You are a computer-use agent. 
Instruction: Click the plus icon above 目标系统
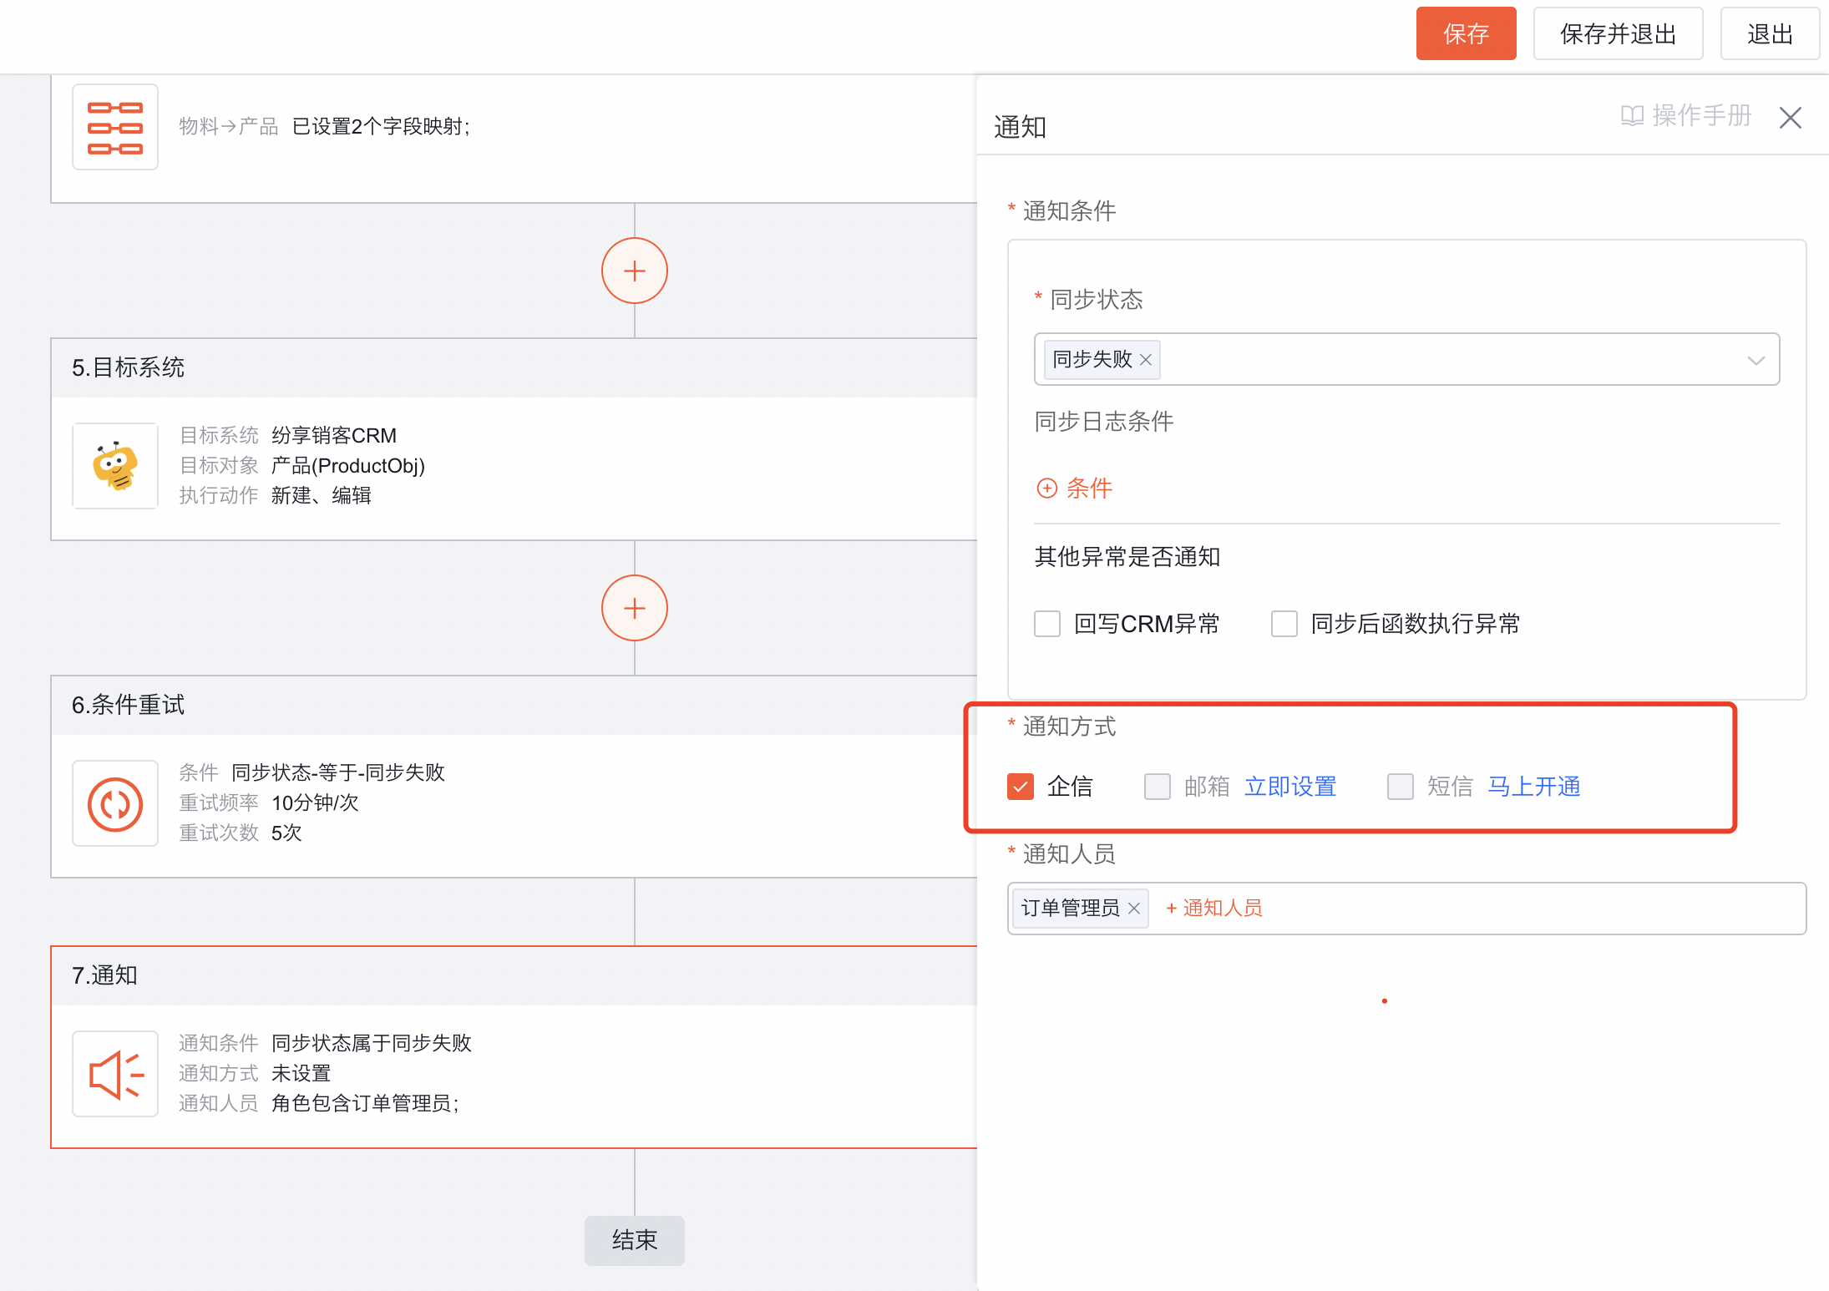(634, 271)
